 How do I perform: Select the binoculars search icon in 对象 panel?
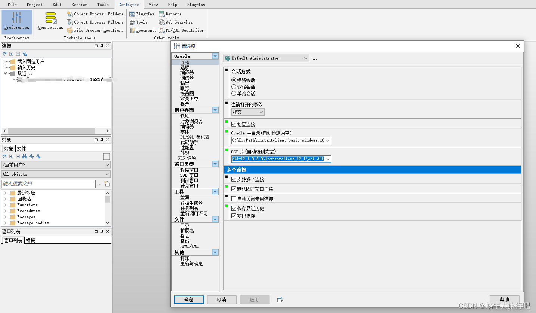25,156
